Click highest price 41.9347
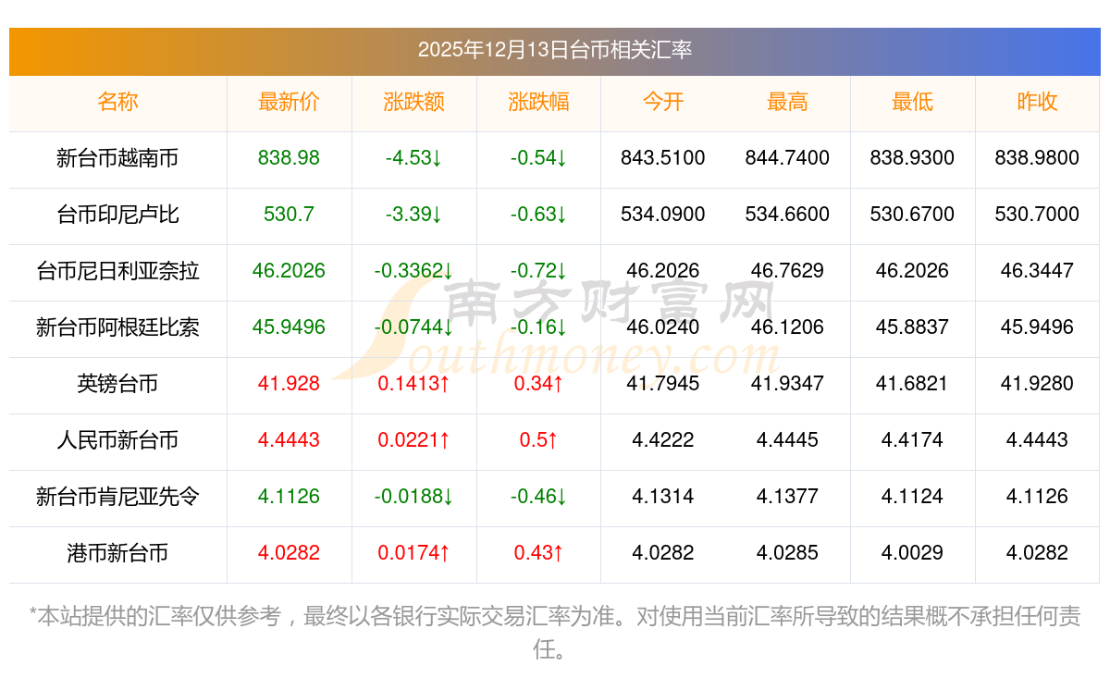The width and height of the screenshot is (1110, 678). (x=788, y=384)
